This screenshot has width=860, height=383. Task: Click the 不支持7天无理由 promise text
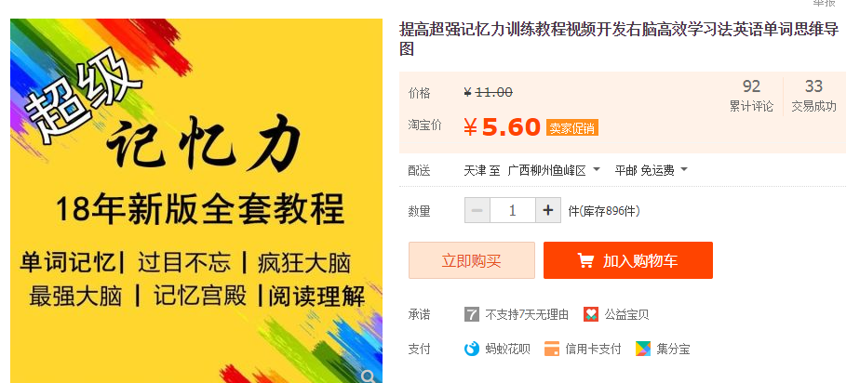coord(527,314)
